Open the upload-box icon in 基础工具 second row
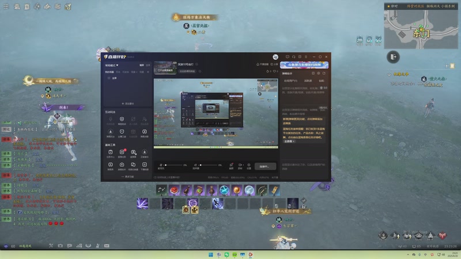Screen dimensions: 461x259 pyautogui.click(x=122, y=165)
